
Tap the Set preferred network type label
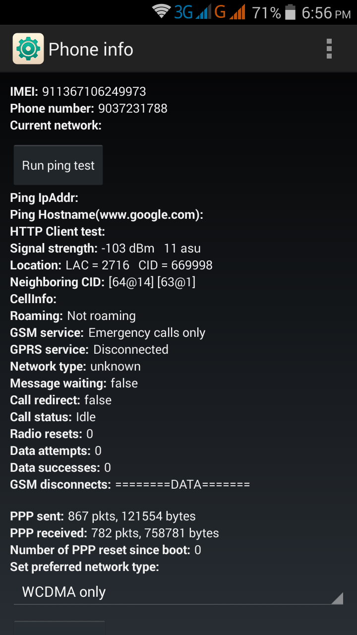tap(84, 567)
